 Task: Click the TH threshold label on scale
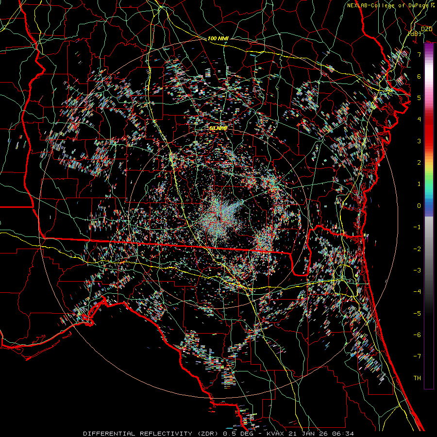click(417, 378)
